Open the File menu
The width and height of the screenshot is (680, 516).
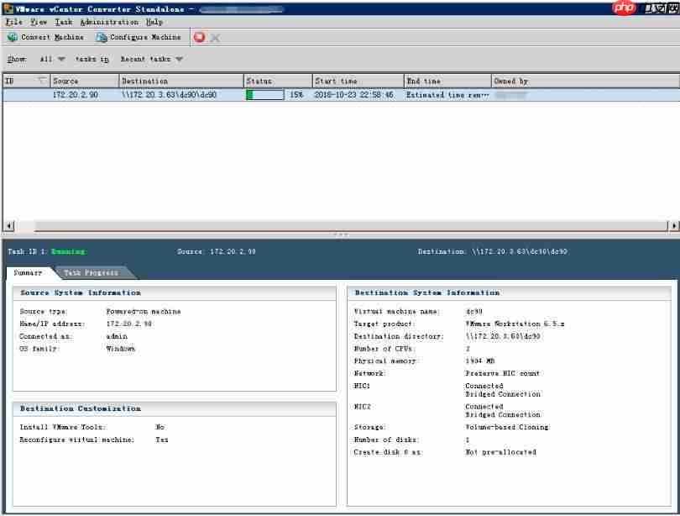coord(13,22)
